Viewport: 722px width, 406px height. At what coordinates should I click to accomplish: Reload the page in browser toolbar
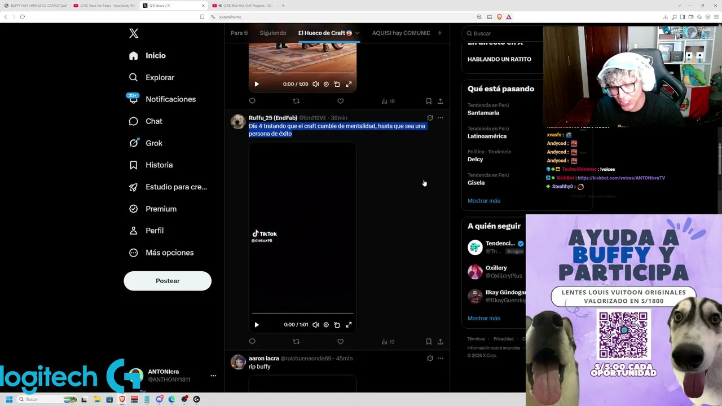(x=22, y=17)
